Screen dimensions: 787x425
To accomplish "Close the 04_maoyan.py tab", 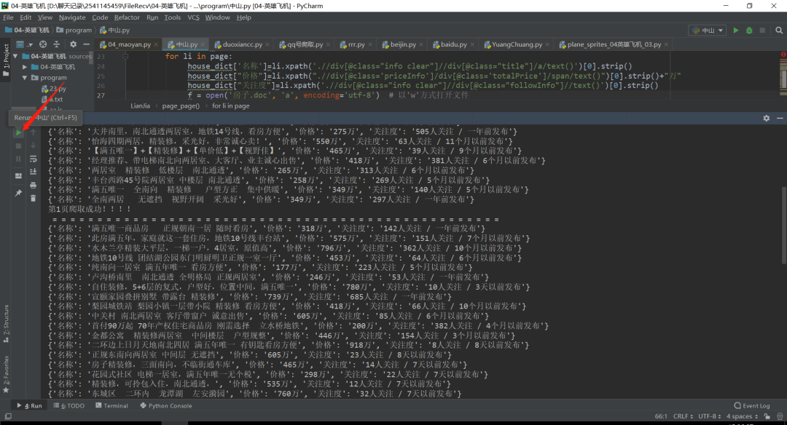I will [x=156, y=44].
